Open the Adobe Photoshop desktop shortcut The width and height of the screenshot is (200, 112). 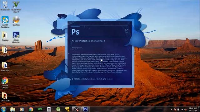16,37
